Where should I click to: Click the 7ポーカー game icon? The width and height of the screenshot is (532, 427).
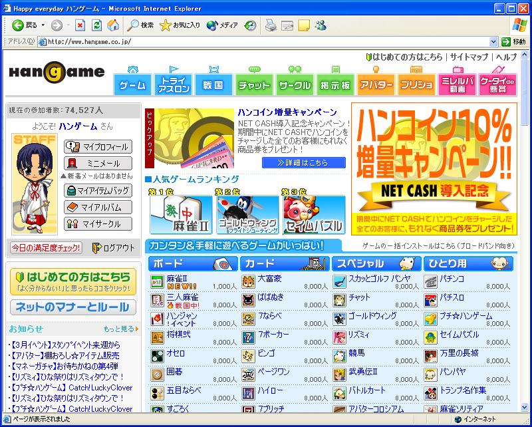tap(248, 338)
